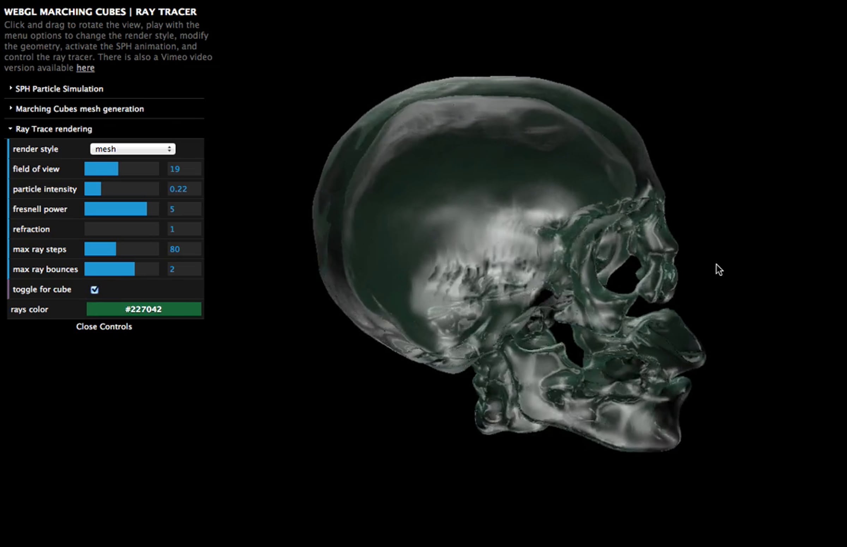Select the max ray bounces value field

(x=184, y=269)
